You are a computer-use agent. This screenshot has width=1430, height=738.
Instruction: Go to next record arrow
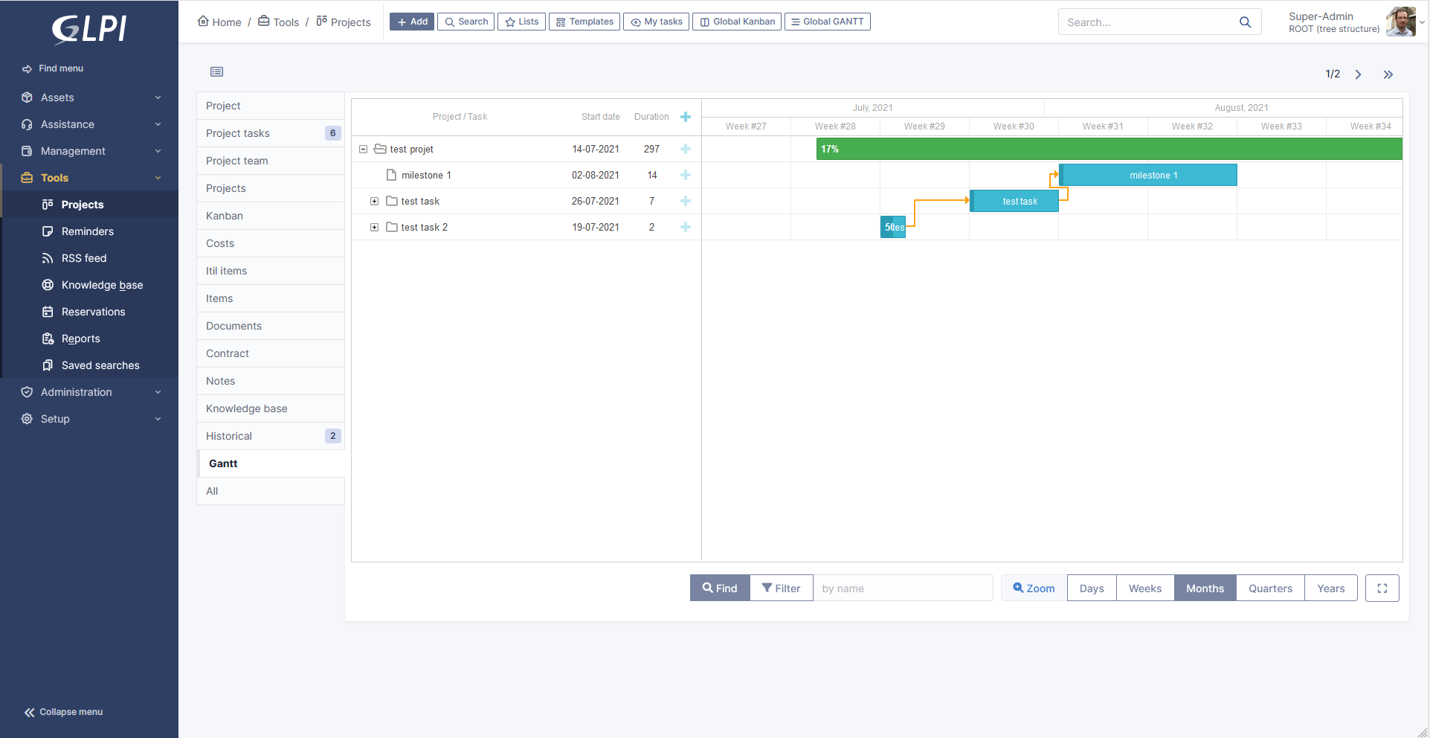click(x=1358, y=74)
